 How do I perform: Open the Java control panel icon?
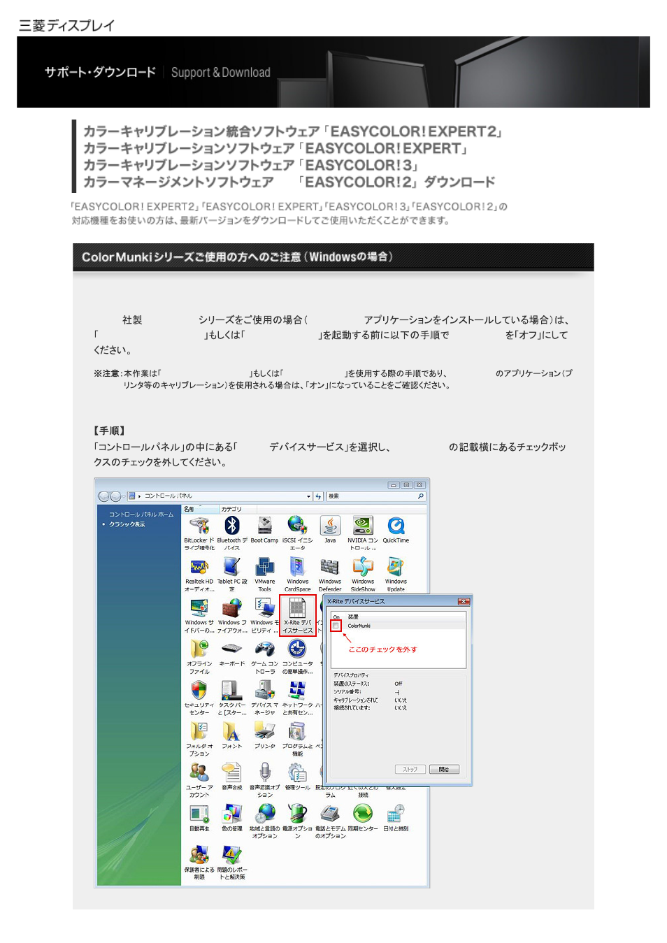point(330,530)
